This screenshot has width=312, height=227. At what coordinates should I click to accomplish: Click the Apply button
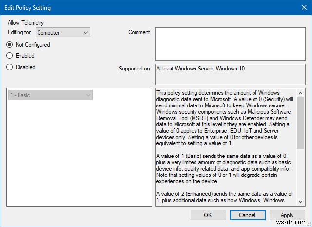coord(287,215)
